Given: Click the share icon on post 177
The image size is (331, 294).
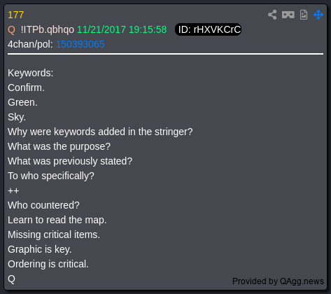Looking at the screenshot, I should (x=272, y=15).
